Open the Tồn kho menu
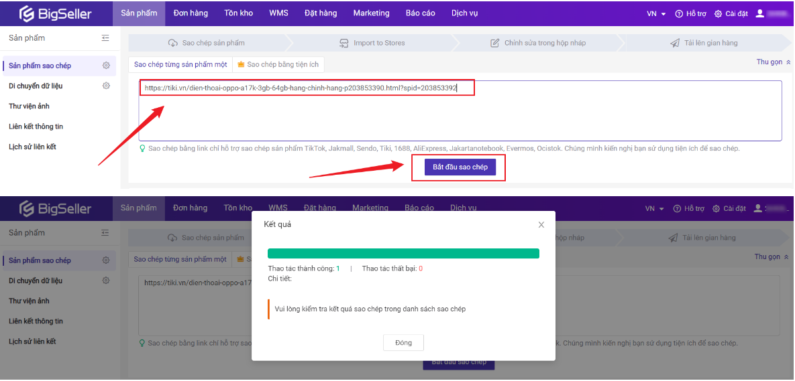The width and height of the screenshot is (795, 381). pyautogui.click(x=238, y=13)
